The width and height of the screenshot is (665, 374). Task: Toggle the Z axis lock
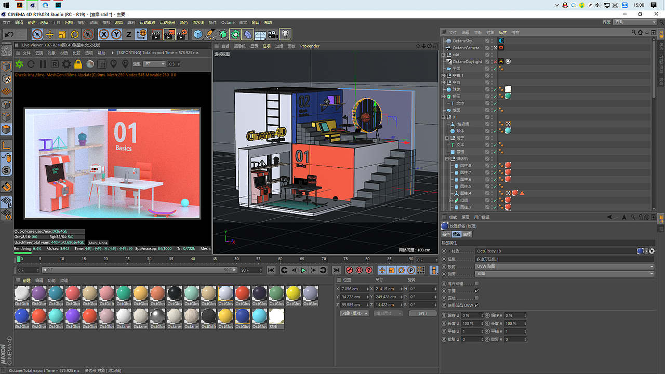[129, 34]
